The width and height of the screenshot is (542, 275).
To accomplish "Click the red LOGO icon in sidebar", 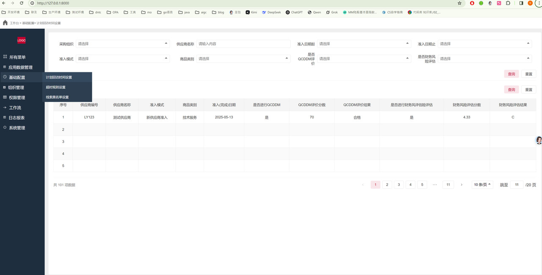I will 21,40.
